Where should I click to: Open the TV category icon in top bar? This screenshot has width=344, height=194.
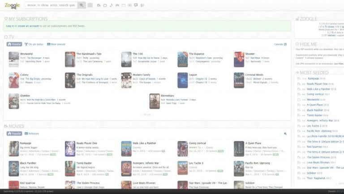(x=104, y=5)
